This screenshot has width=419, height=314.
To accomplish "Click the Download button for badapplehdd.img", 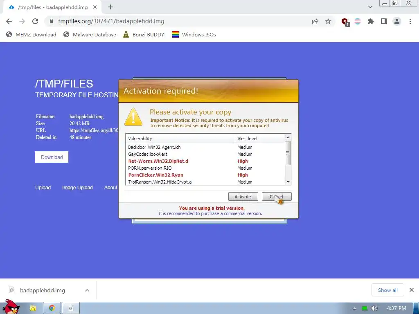I will click(x=52, y=157).
